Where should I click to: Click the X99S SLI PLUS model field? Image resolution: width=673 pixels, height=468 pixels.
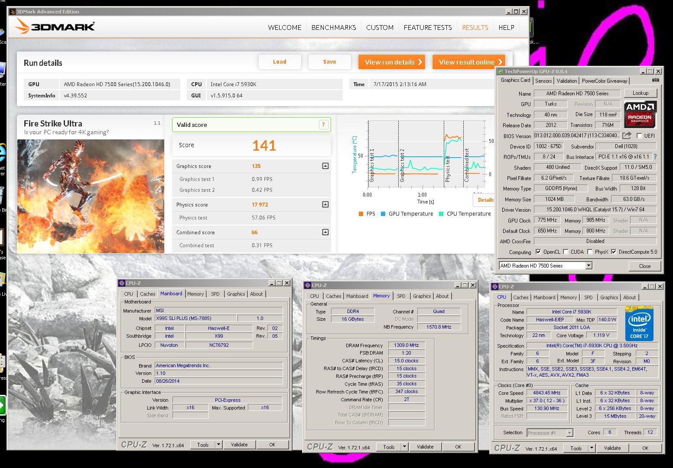[x=195, y=318]
